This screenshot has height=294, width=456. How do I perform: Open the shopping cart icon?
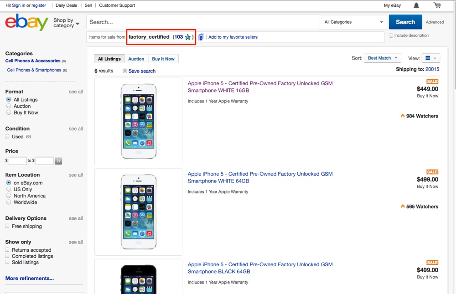[437, 5]
